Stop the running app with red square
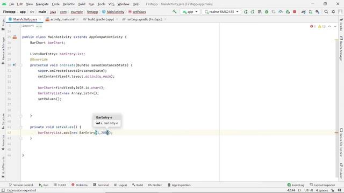Image resolution: width=344 pixels, height=193 pixels. tap(295, 12)
